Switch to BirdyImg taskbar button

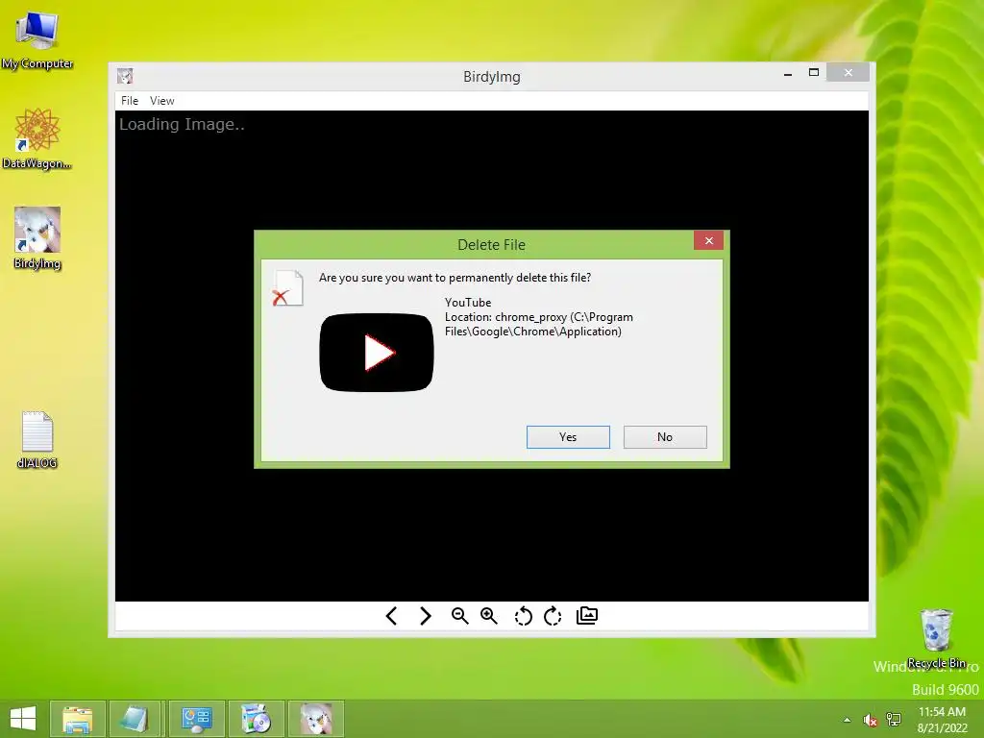click(315, 719)
